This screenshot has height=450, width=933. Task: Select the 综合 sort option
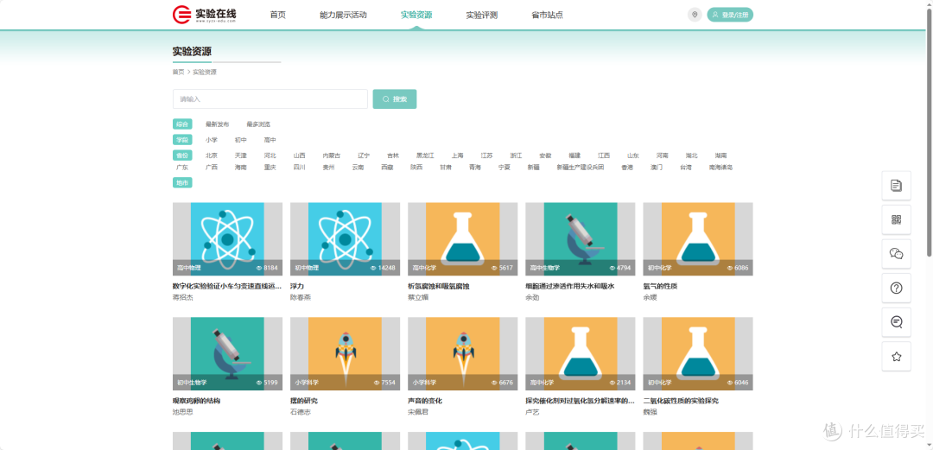coord(182,124)
